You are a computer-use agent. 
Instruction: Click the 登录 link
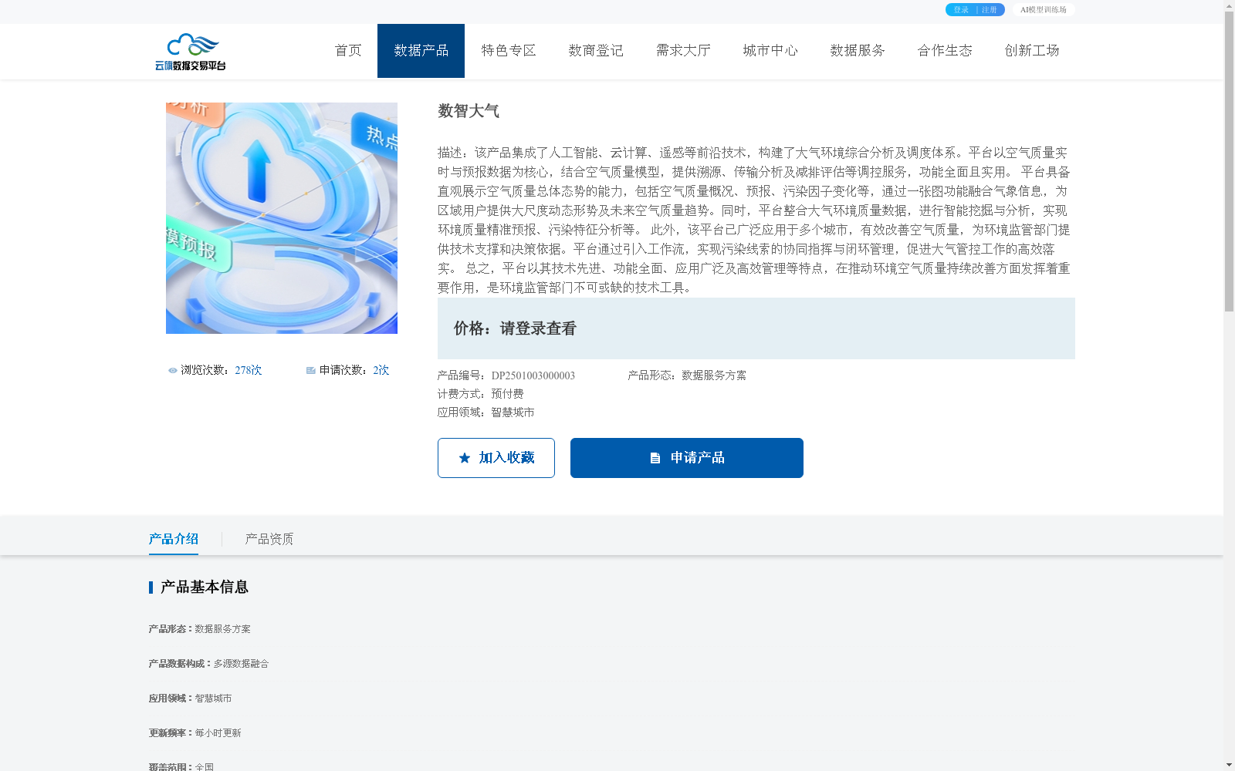point(961,10)
